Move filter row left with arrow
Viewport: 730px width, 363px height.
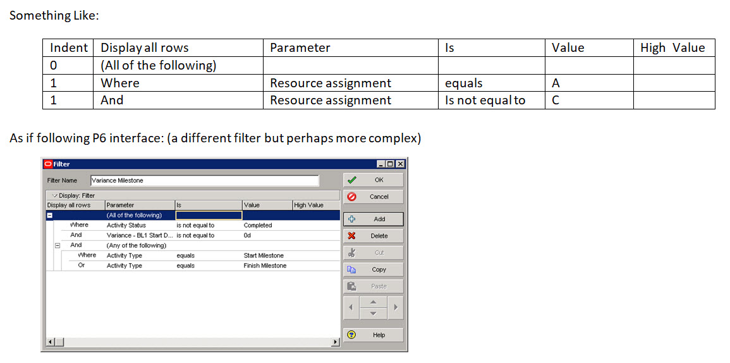tap(351, 307)
